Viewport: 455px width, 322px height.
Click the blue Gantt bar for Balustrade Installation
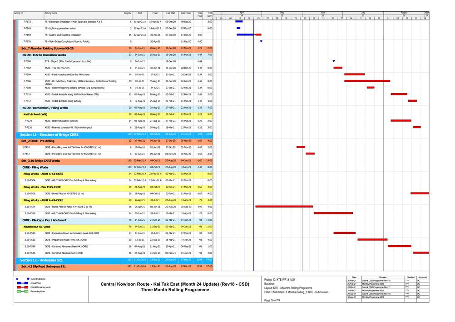tap(239, 21)
